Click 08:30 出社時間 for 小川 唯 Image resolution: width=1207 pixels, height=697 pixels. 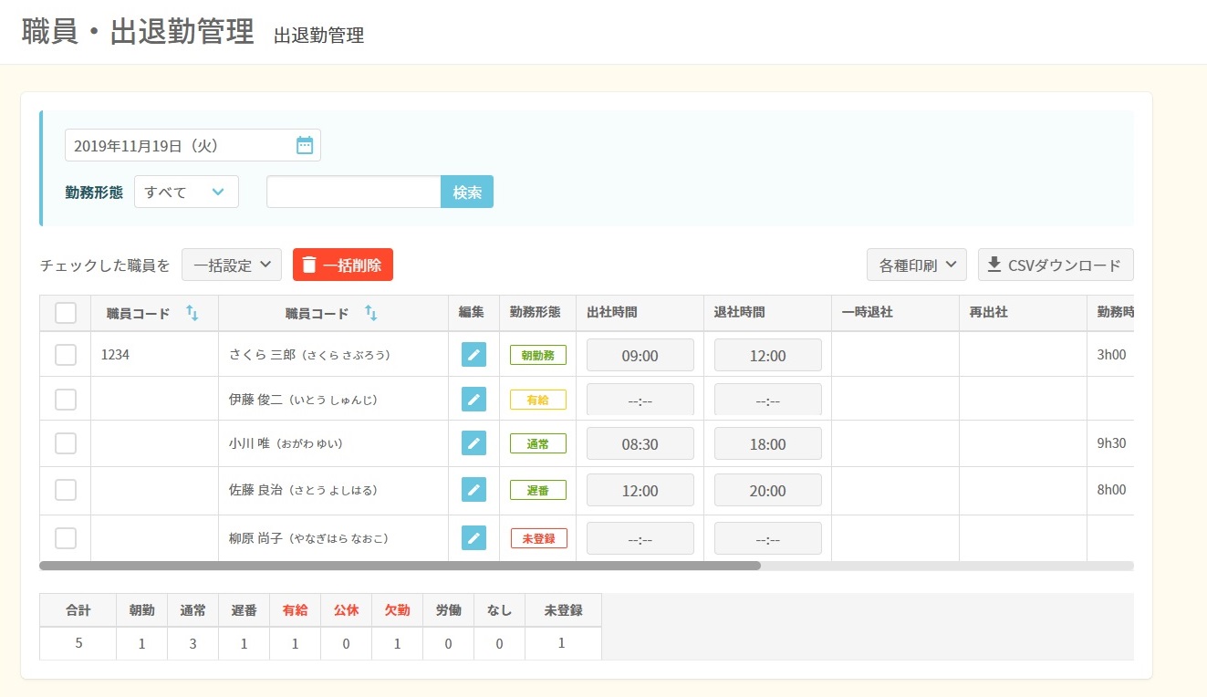[640, 443]
